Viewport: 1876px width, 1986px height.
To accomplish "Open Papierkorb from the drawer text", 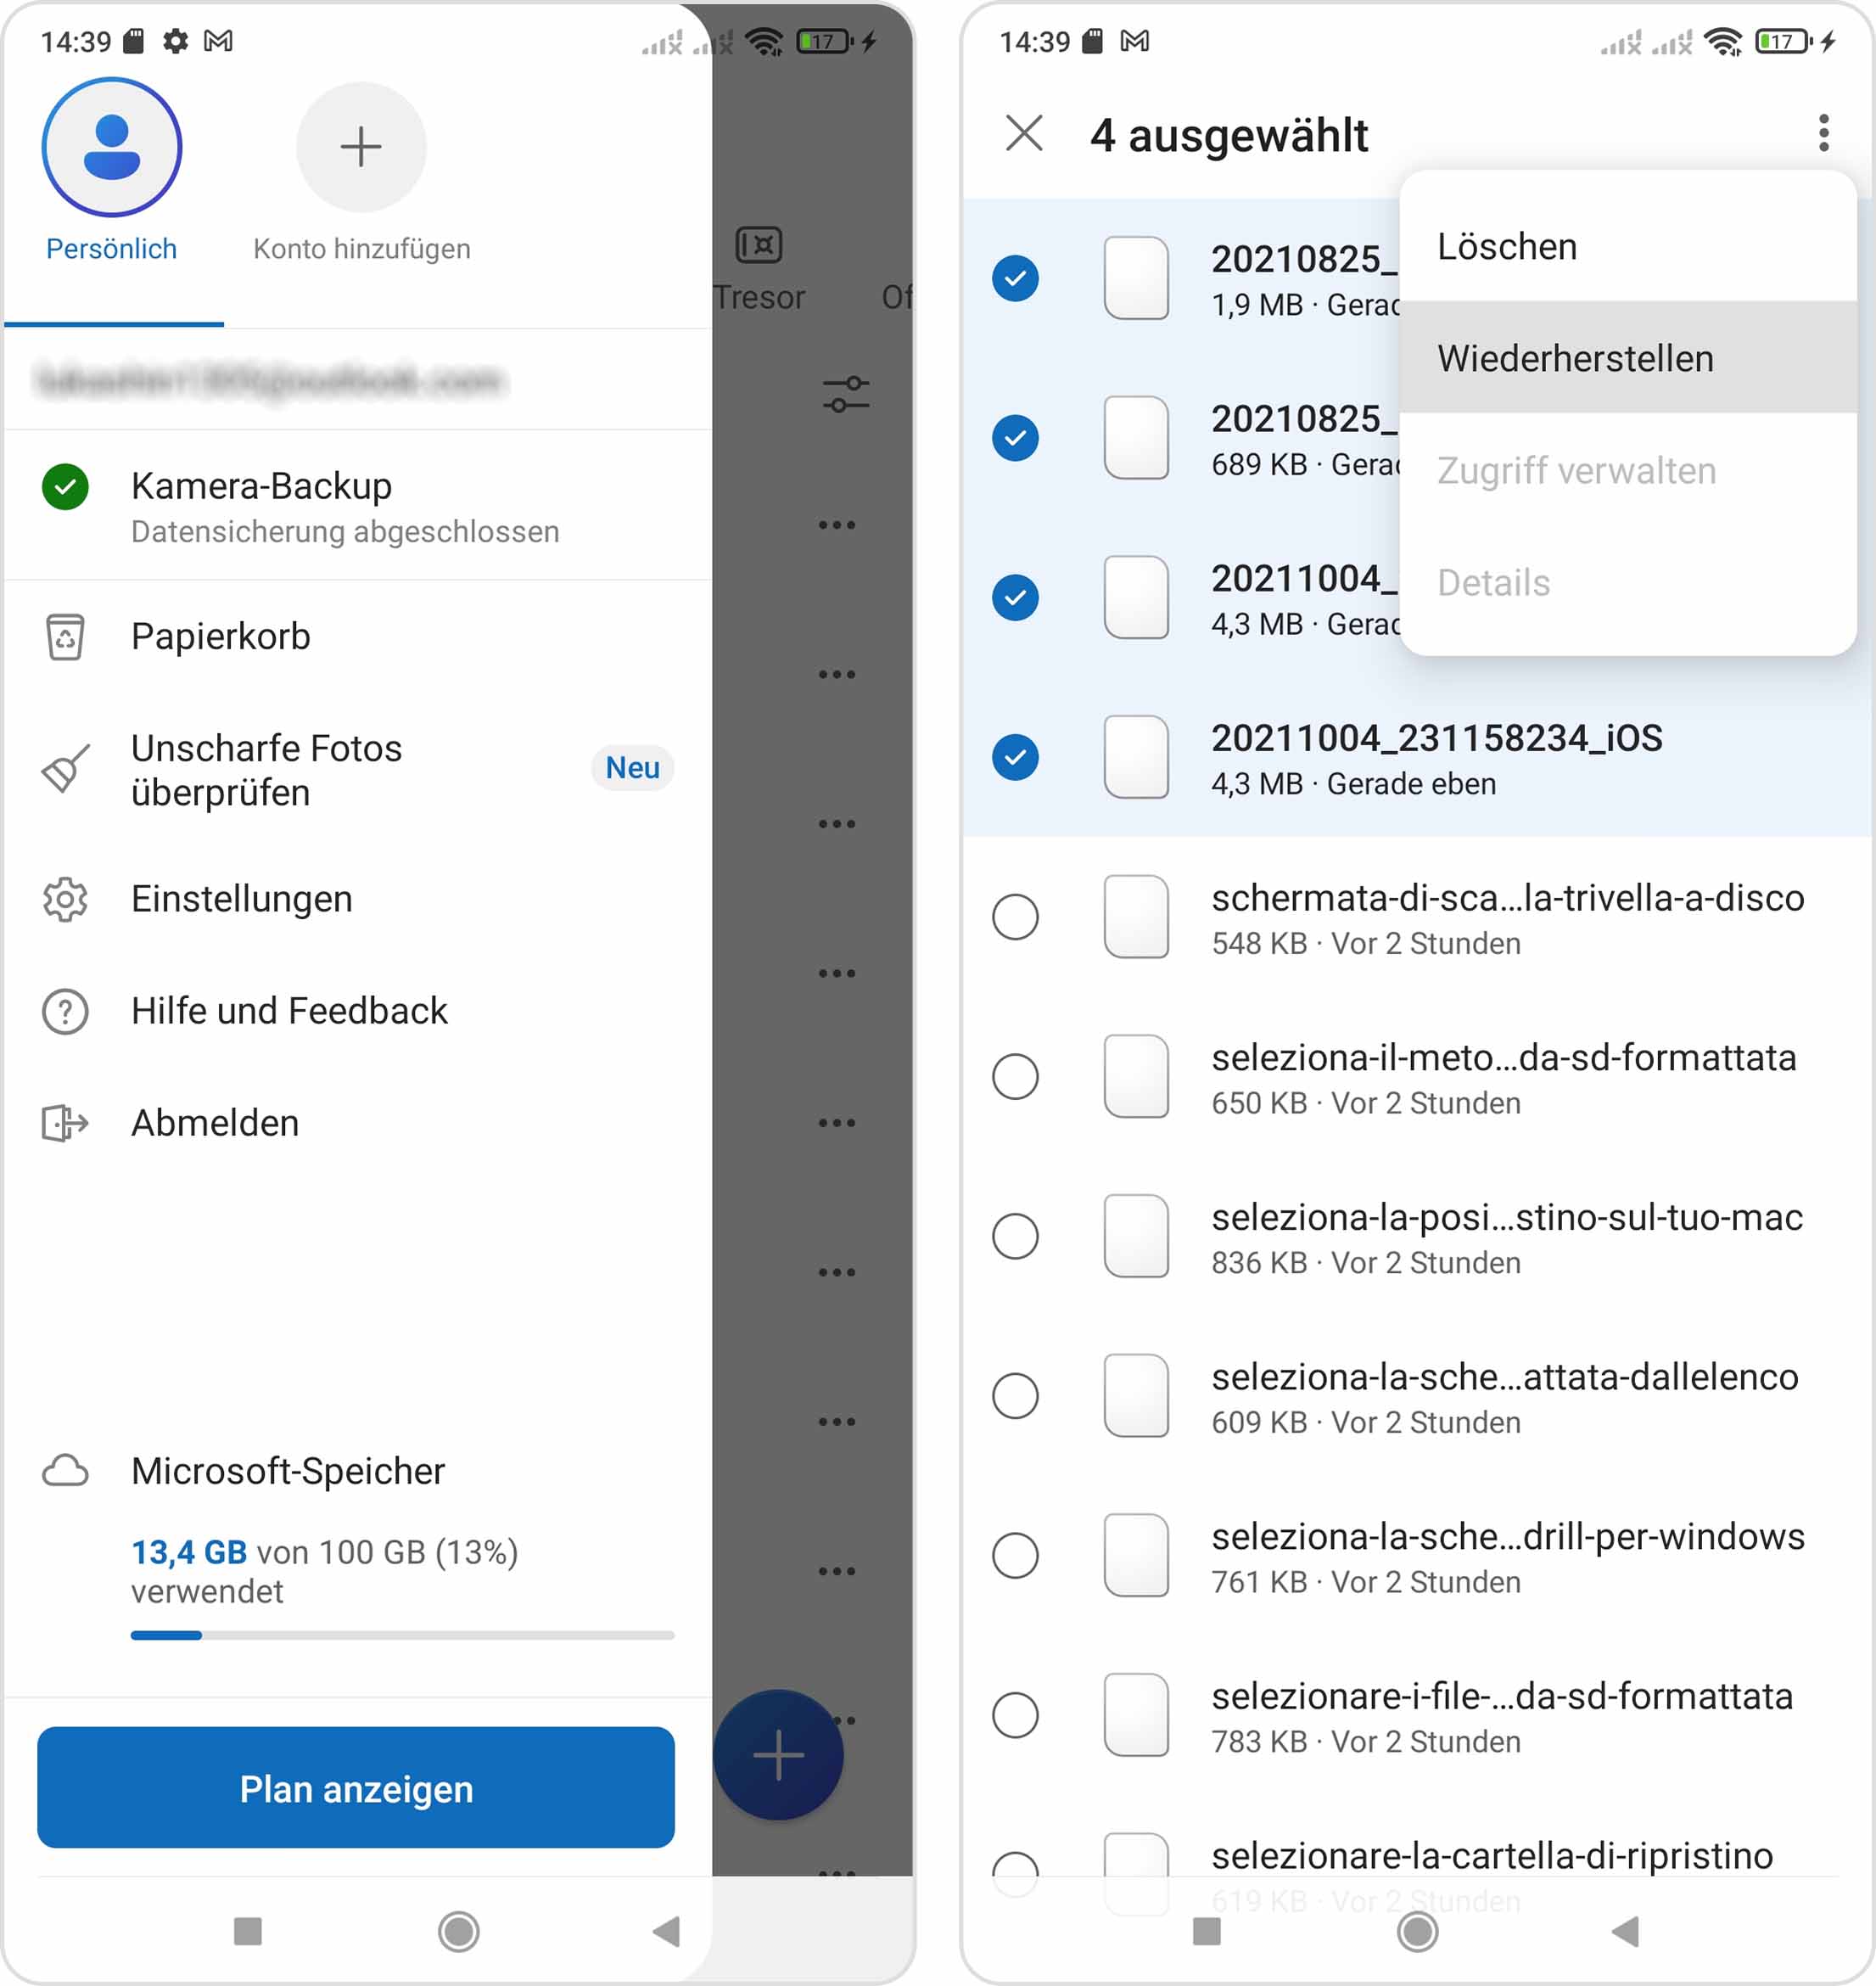I will click(x=221, y=637).
